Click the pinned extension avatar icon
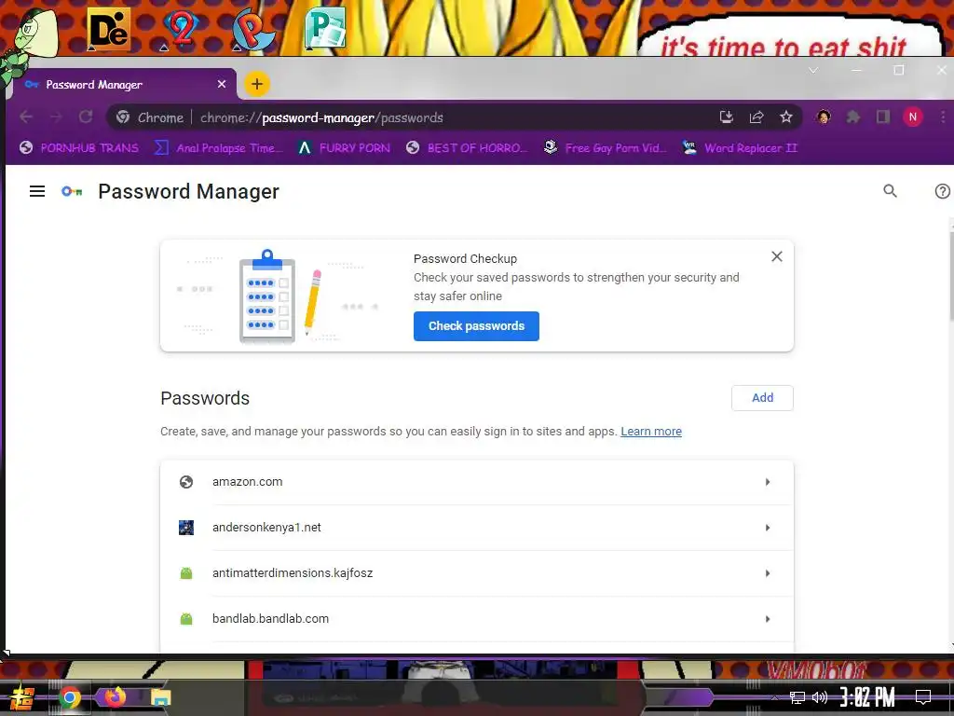The image size is (954, 716). [824, 117]
